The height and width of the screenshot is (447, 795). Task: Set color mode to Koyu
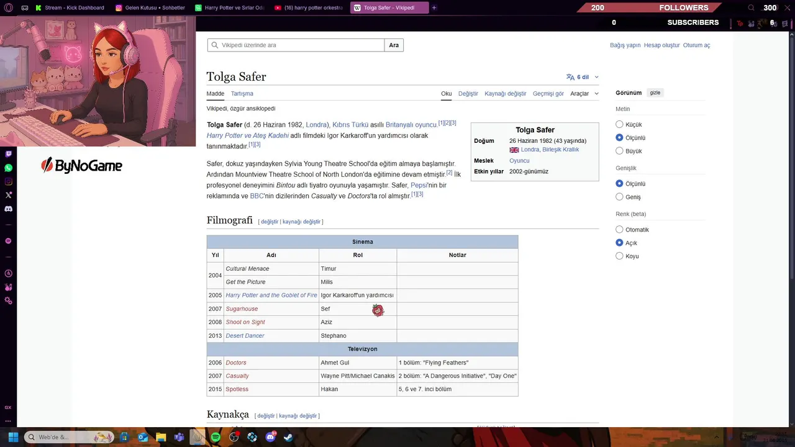[619, 256]
